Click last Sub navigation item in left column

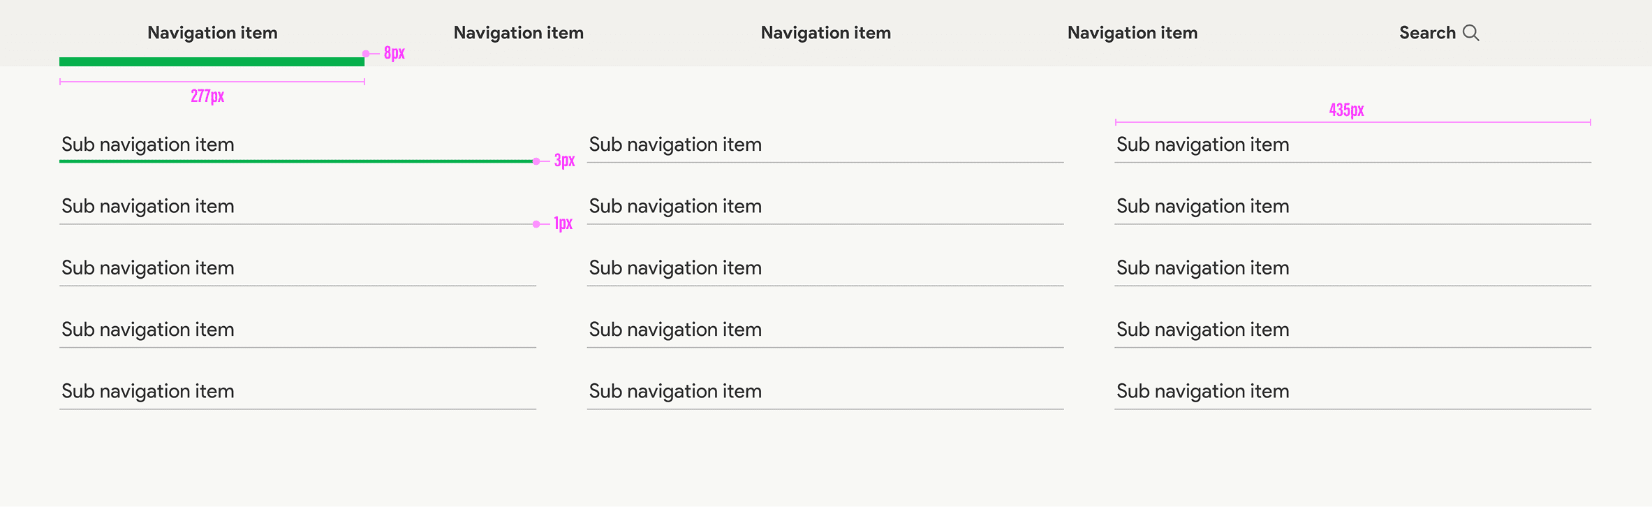coord(148,391)
